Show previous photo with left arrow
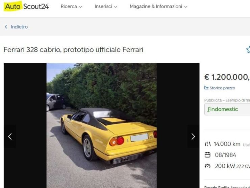 (x=10, y=137)
